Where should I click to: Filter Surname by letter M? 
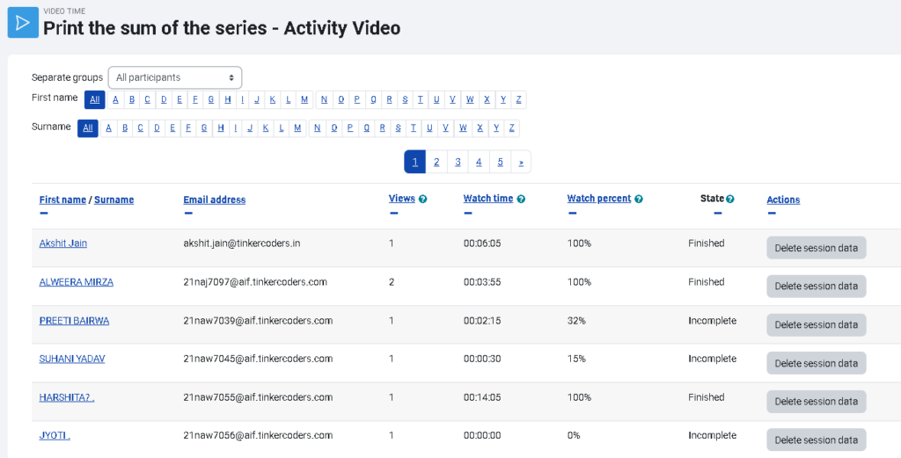[297, 128]
